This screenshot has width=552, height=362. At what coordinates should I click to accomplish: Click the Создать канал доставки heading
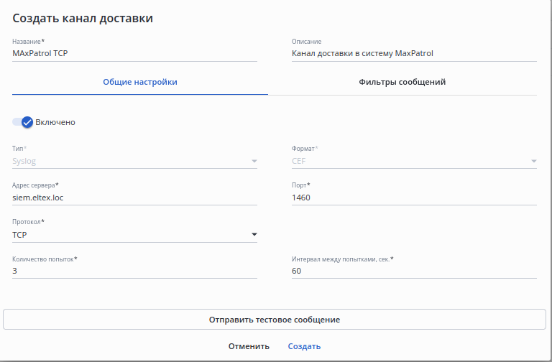(83, 18)
